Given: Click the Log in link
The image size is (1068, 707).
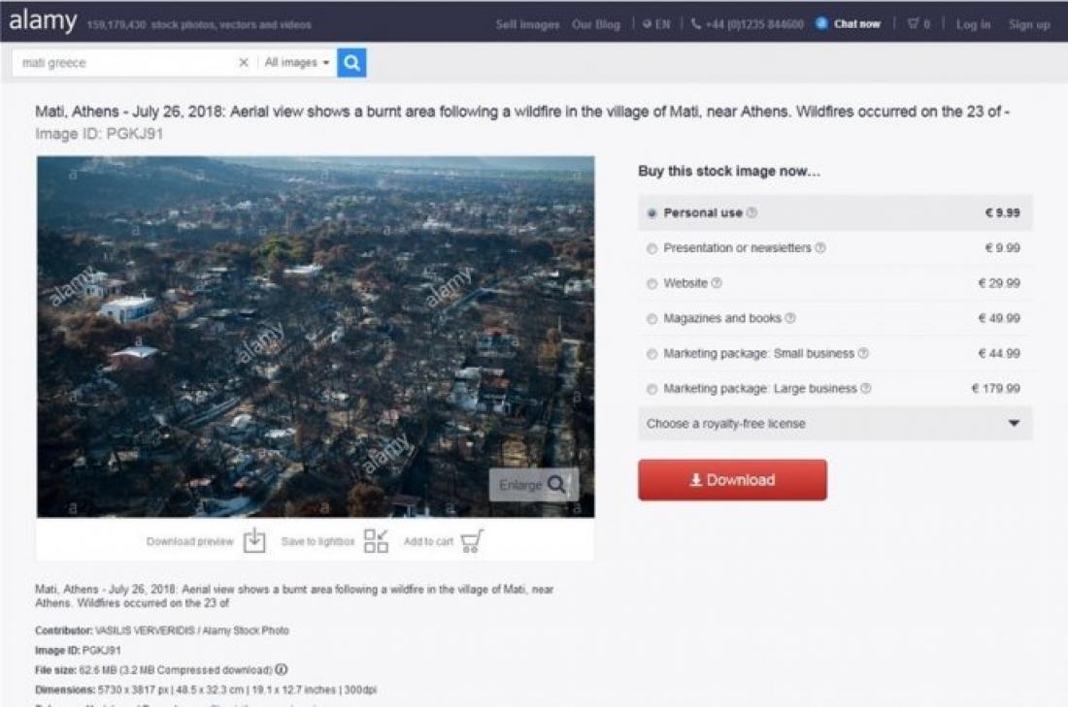Looking at the screenshot, I should (x=973, y=24).
